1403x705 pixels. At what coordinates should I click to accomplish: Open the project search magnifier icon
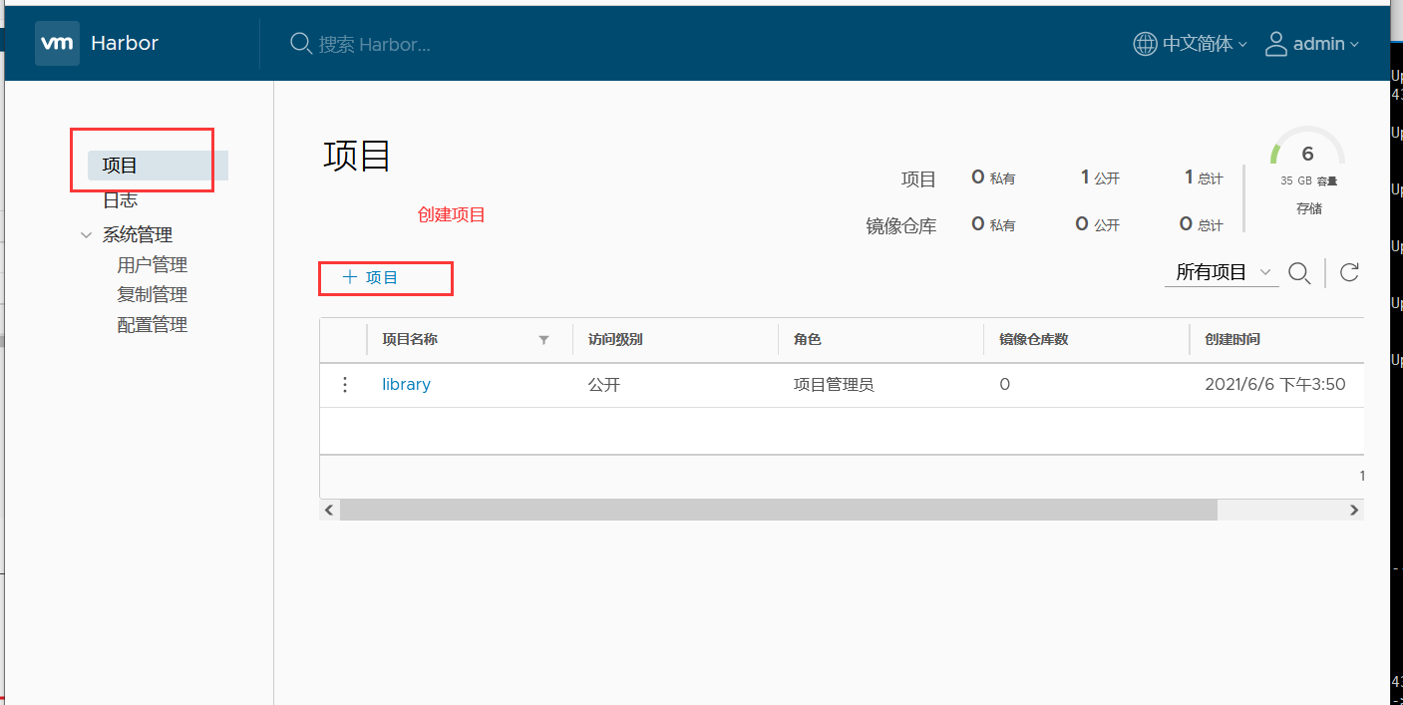click(1299, 273)
